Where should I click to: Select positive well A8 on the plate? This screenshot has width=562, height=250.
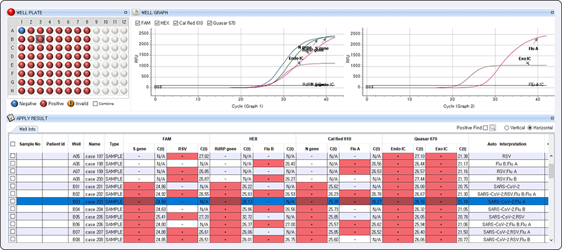point(87,30)
